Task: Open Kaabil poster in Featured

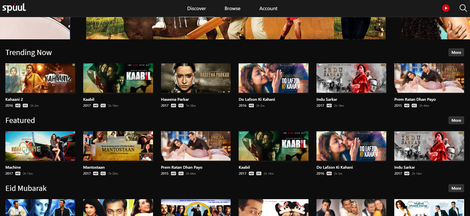Action: (x=273, y=146)
